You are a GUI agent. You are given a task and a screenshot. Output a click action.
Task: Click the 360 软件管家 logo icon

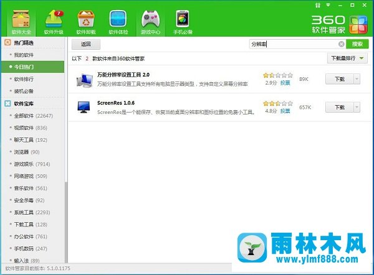358,25
